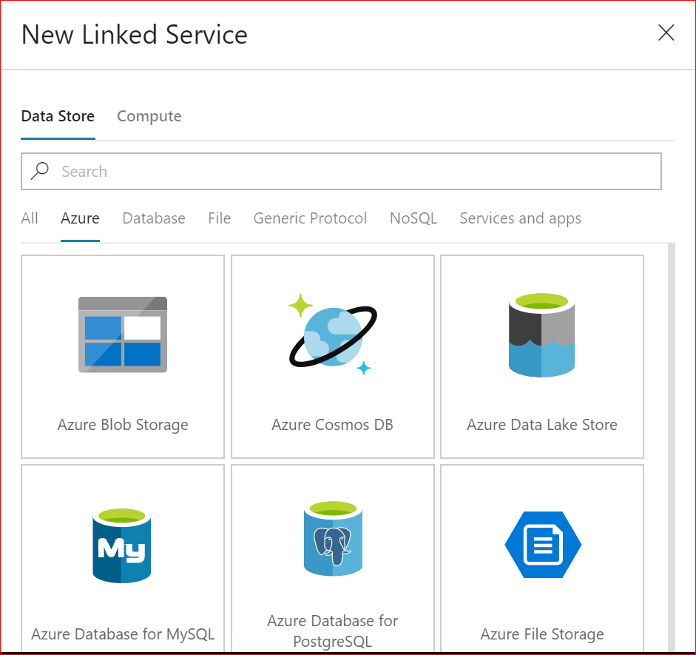Click the magnifier icon in search box
The image size is (696, 655).
pos(39,171)
